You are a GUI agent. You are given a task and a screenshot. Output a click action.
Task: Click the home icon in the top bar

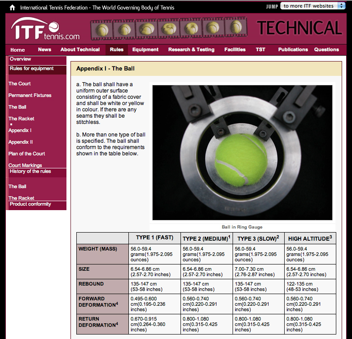coord(13,8)
